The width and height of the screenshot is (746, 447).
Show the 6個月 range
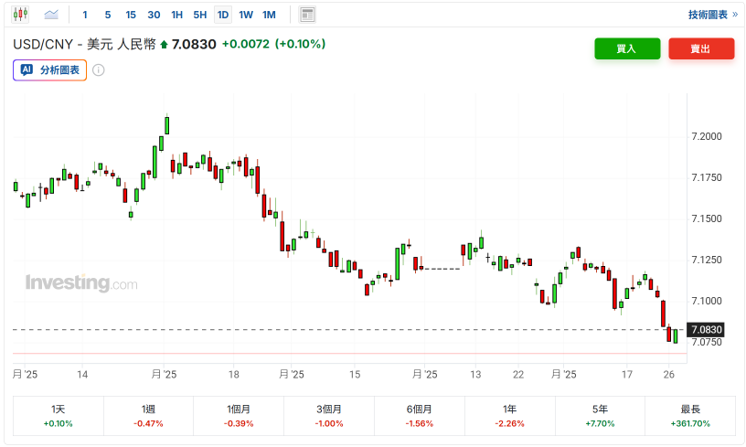[420, 416]
